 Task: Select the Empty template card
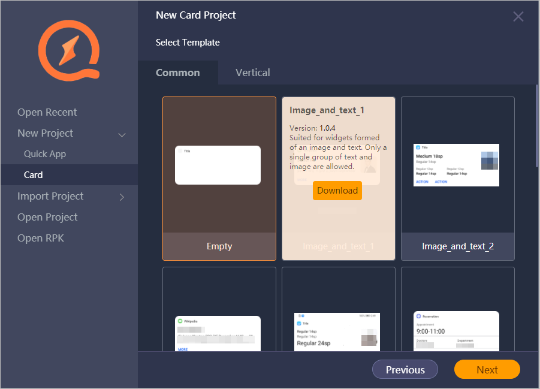pyautogui.click(x=219, y=179)
